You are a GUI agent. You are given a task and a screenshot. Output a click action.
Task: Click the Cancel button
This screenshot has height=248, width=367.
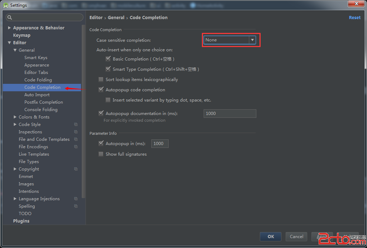point(296,237)
